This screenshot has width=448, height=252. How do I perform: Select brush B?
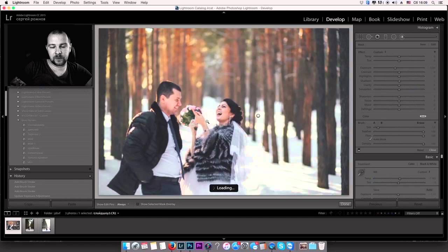click(x=381, y=123)
